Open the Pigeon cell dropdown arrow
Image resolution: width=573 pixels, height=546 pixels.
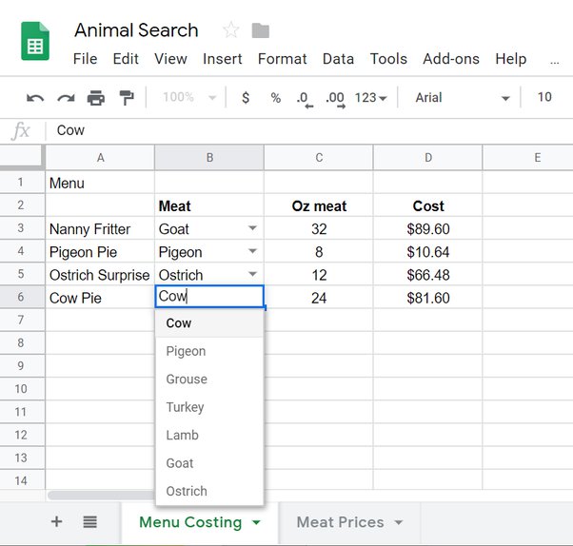[x=252, y=251]
